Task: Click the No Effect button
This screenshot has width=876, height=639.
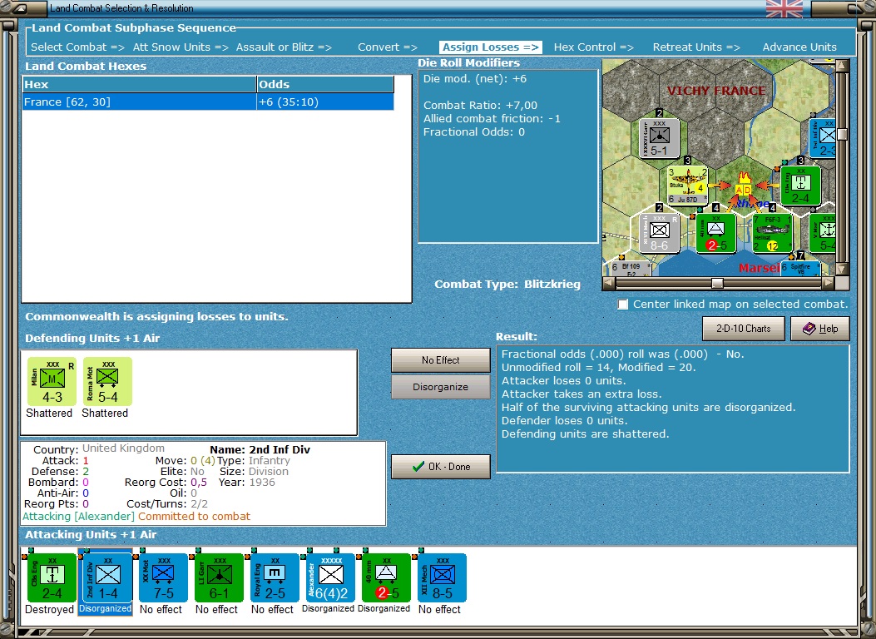Action: 441,360
